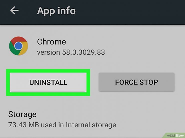Tap the UNINSTALL button
Screen dimensions: 185x138
tap(48, 82)
